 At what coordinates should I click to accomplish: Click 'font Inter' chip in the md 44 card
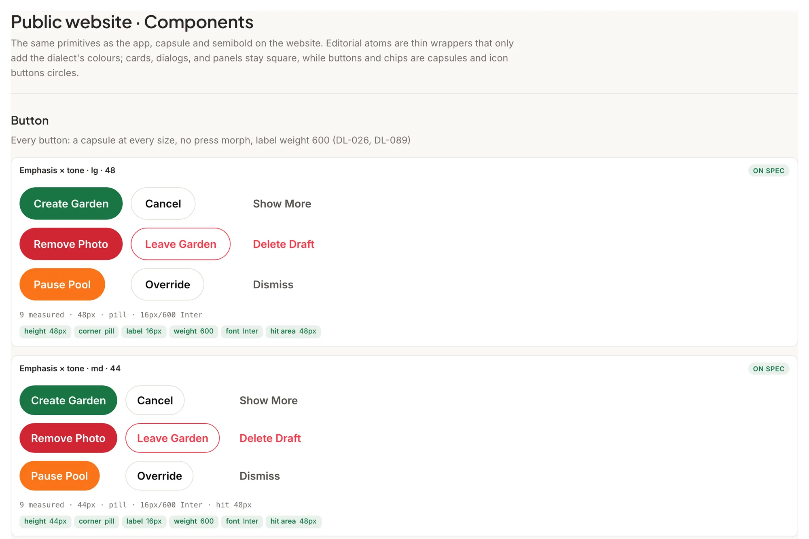click(242, 521)
